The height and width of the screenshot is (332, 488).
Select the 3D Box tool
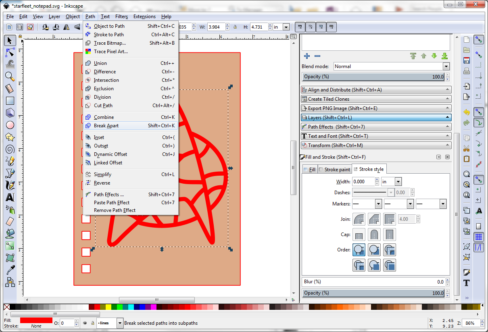point(10,113)
